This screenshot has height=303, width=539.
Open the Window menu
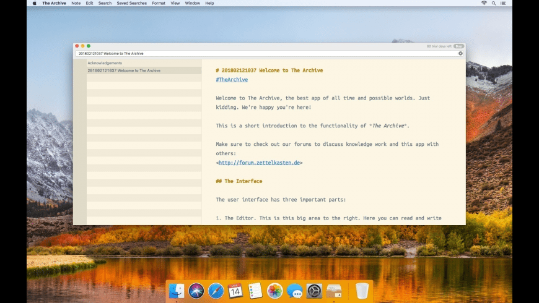[x=193, y=3]
